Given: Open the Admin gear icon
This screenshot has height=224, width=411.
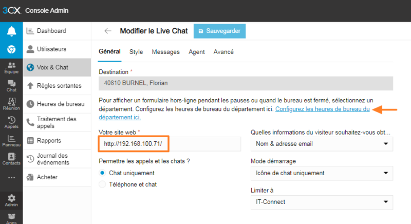Looking at the screenshot, I should point(11,200).
